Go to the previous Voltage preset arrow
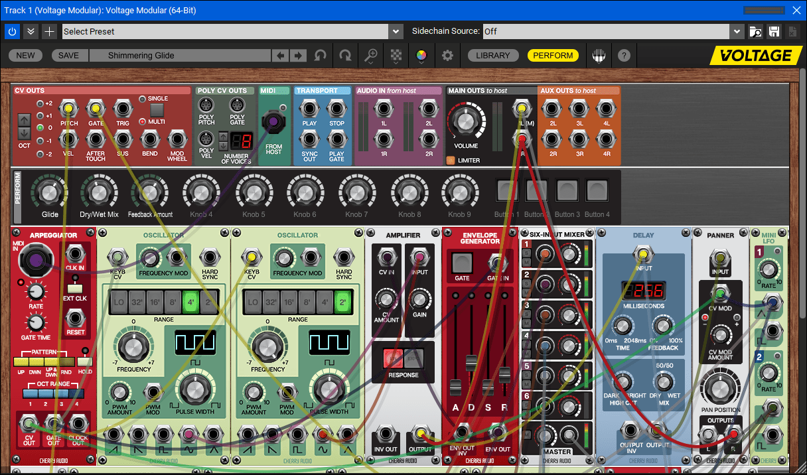This screenshot has height=475, width=807. [281, 56]
